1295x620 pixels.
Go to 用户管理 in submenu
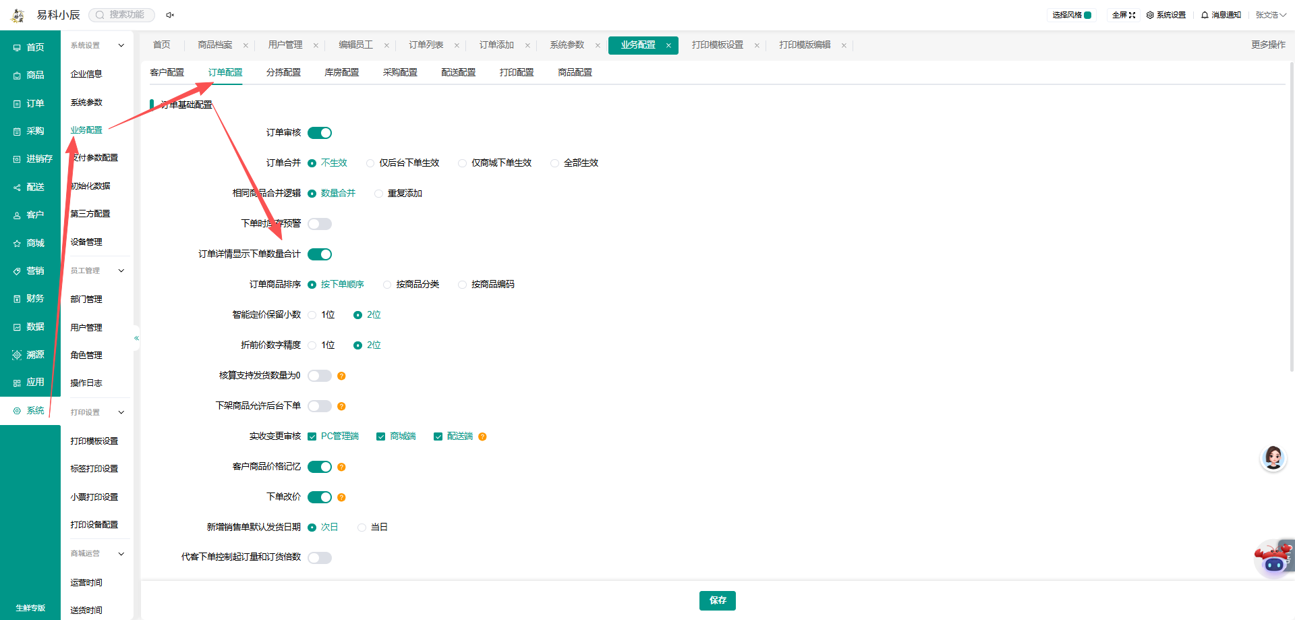tap(86, 328)
